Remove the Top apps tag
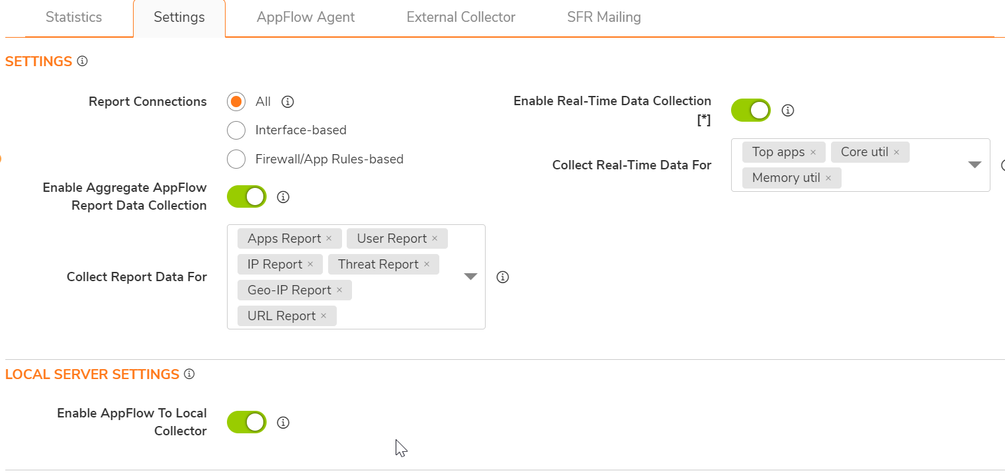The width and height of the screenshot is (1005, 473). tap(813, 153)
